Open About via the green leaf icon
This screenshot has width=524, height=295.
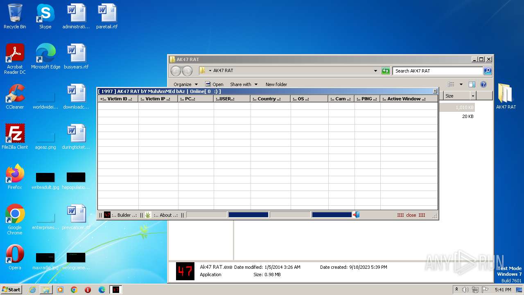click(148, 215)
